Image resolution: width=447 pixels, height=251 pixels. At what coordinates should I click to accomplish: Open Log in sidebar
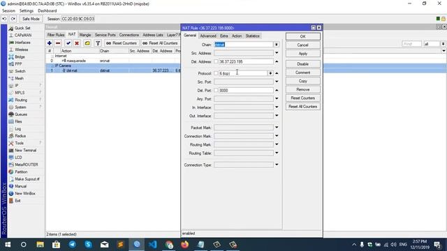click(x=17, y=129)
